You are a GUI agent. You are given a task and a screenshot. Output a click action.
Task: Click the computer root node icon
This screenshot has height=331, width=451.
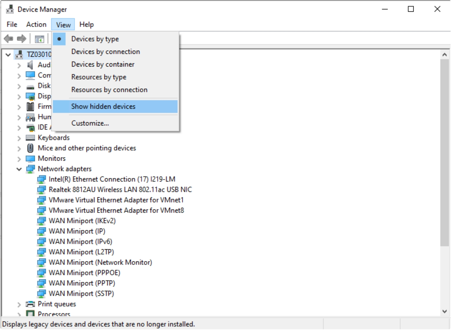pos(19,54)
